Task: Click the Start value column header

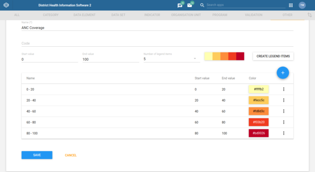Action: pyautogui.click(x=202, y=78)
